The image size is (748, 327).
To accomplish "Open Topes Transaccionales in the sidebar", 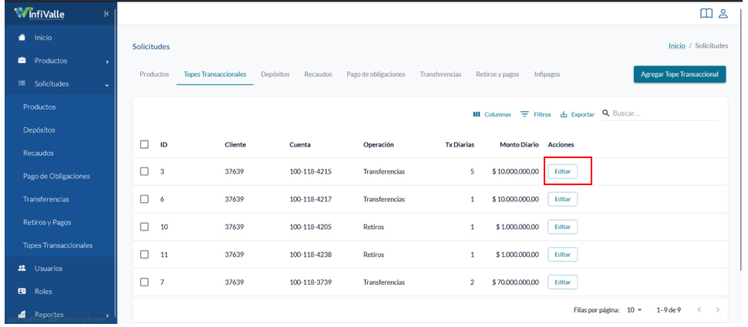I will [58, 245].
